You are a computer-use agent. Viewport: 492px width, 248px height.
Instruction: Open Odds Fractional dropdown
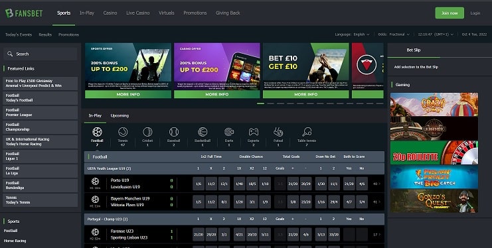point(394,34)
